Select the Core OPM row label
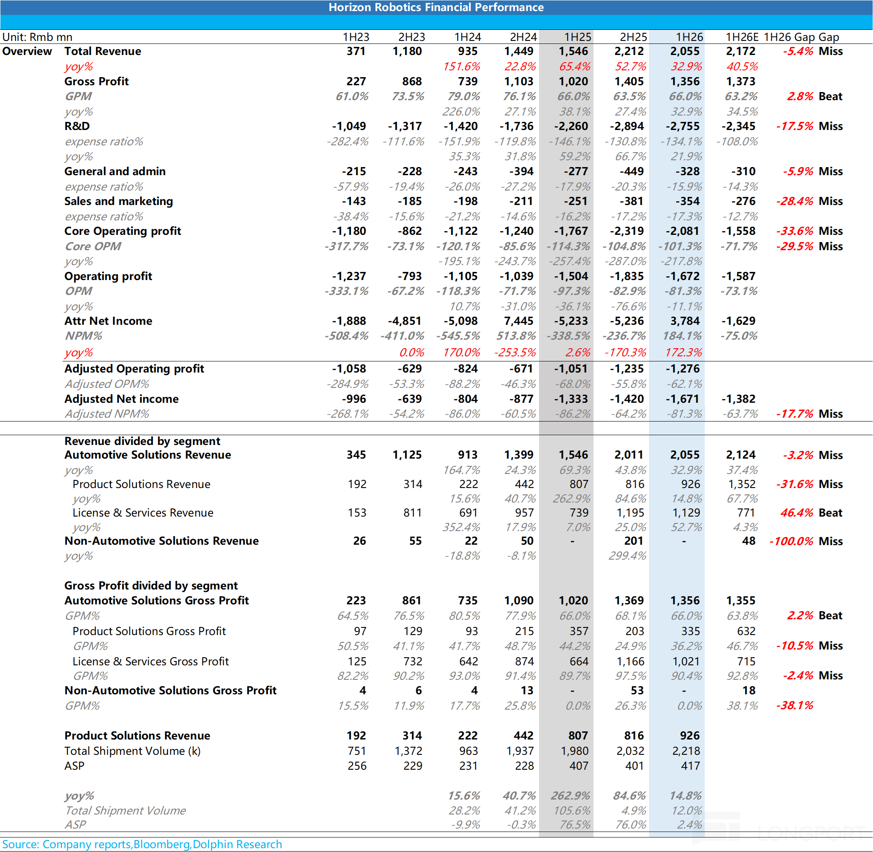Image resolution: width=873 pixels, height=852 pixels. (93, 246)
